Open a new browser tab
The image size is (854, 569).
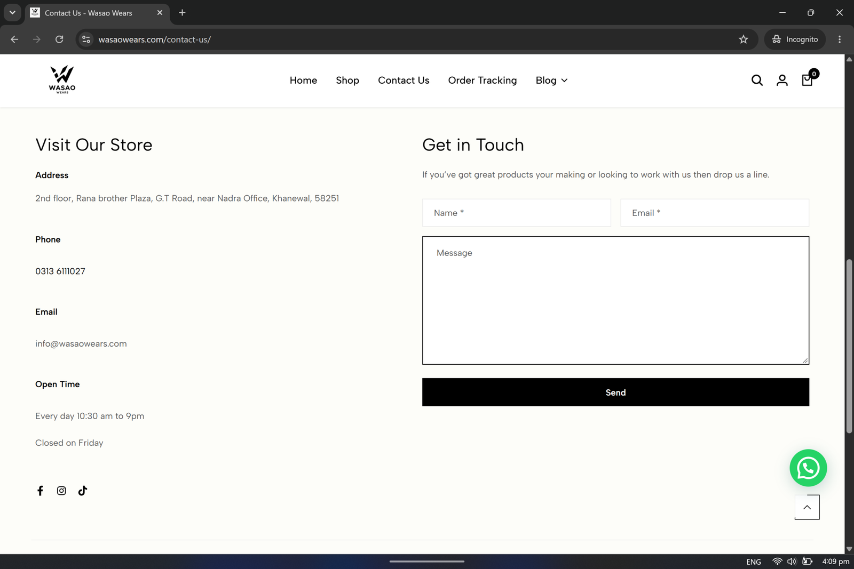pyautogui.click(x=182, y=13)
